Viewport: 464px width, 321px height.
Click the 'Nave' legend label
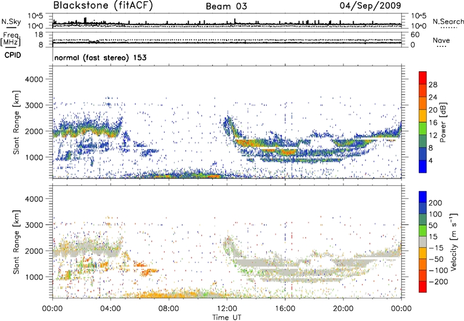441,41
